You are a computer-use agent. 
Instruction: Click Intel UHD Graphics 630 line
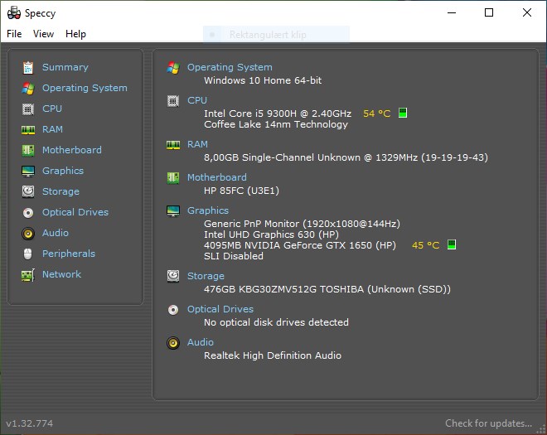point(271,234)
